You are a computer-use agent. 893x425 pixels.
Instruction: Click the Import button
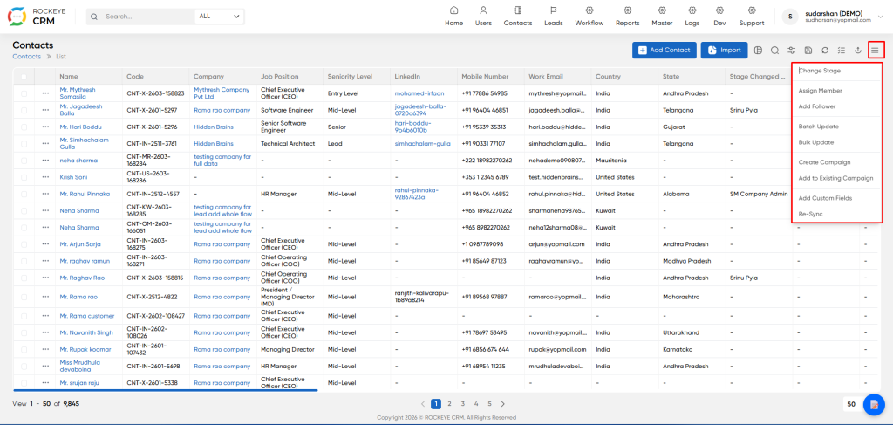click(725, 50)
